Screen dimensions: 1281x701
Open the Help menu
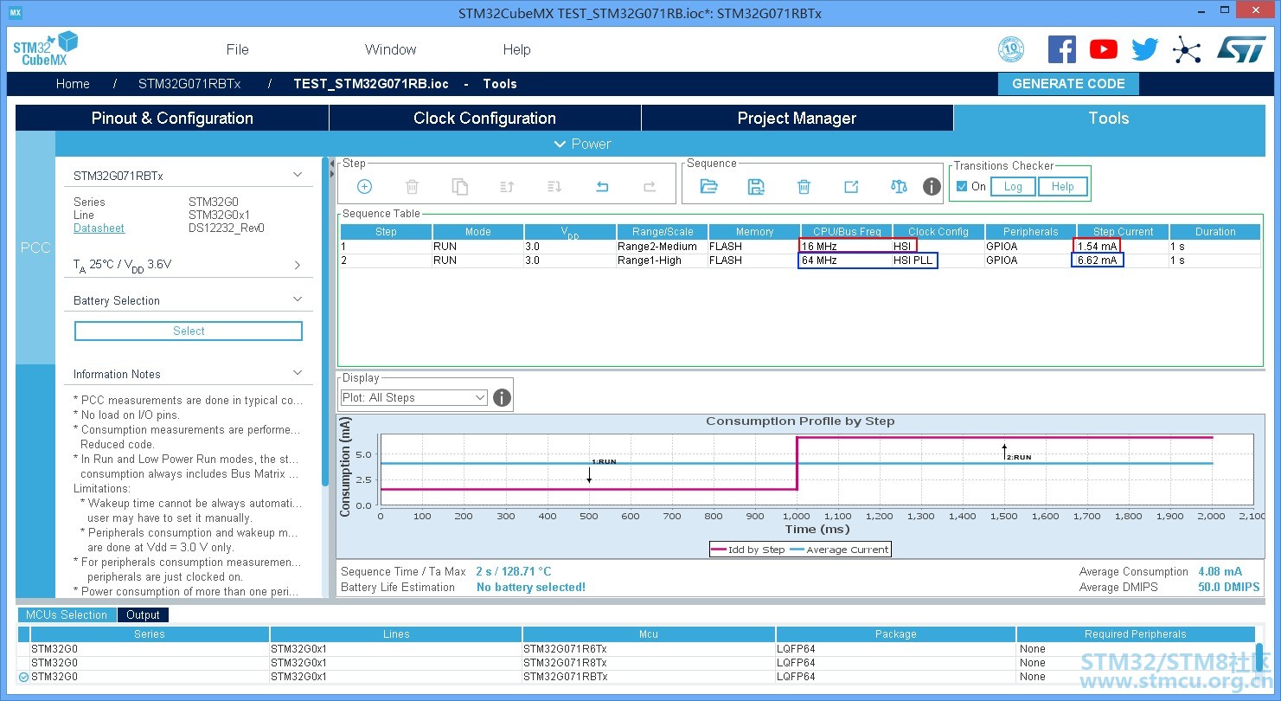point(516,49)
